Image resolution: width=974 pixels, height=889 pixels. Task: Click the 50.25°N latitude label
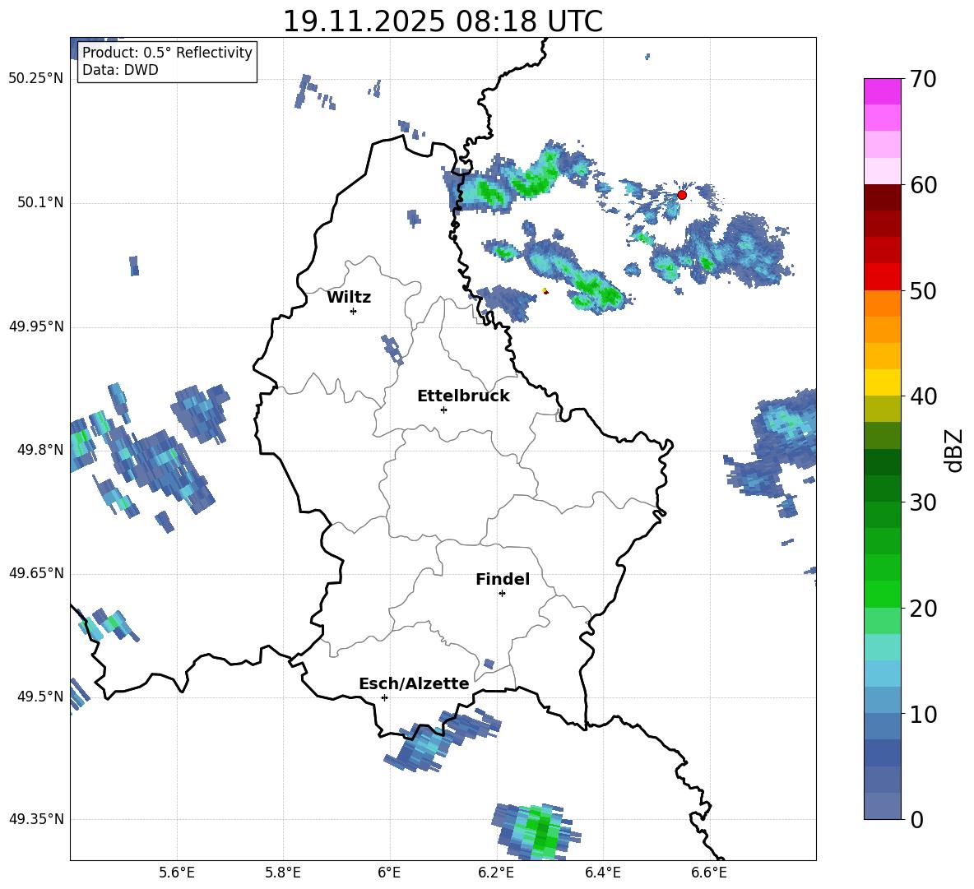[x=36, y=79]
